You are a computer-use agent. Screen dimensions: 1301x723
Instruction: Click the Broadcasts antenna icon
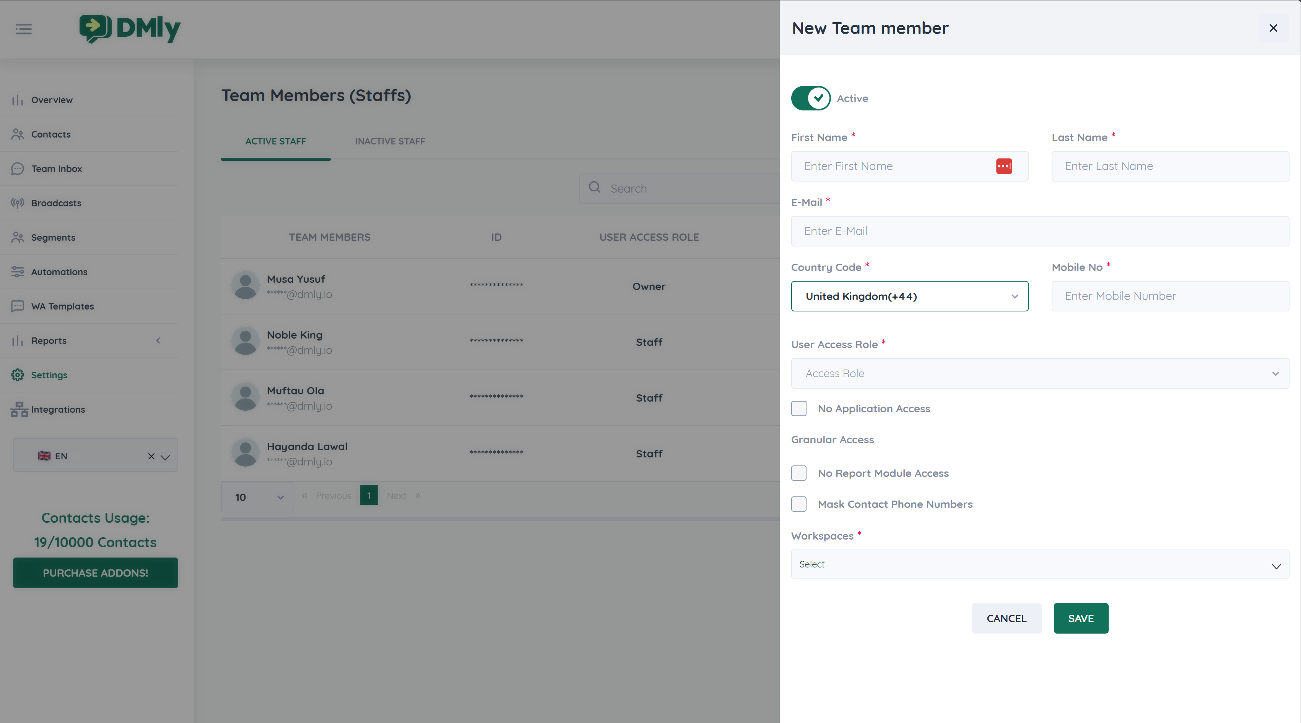tap(18, 203)
